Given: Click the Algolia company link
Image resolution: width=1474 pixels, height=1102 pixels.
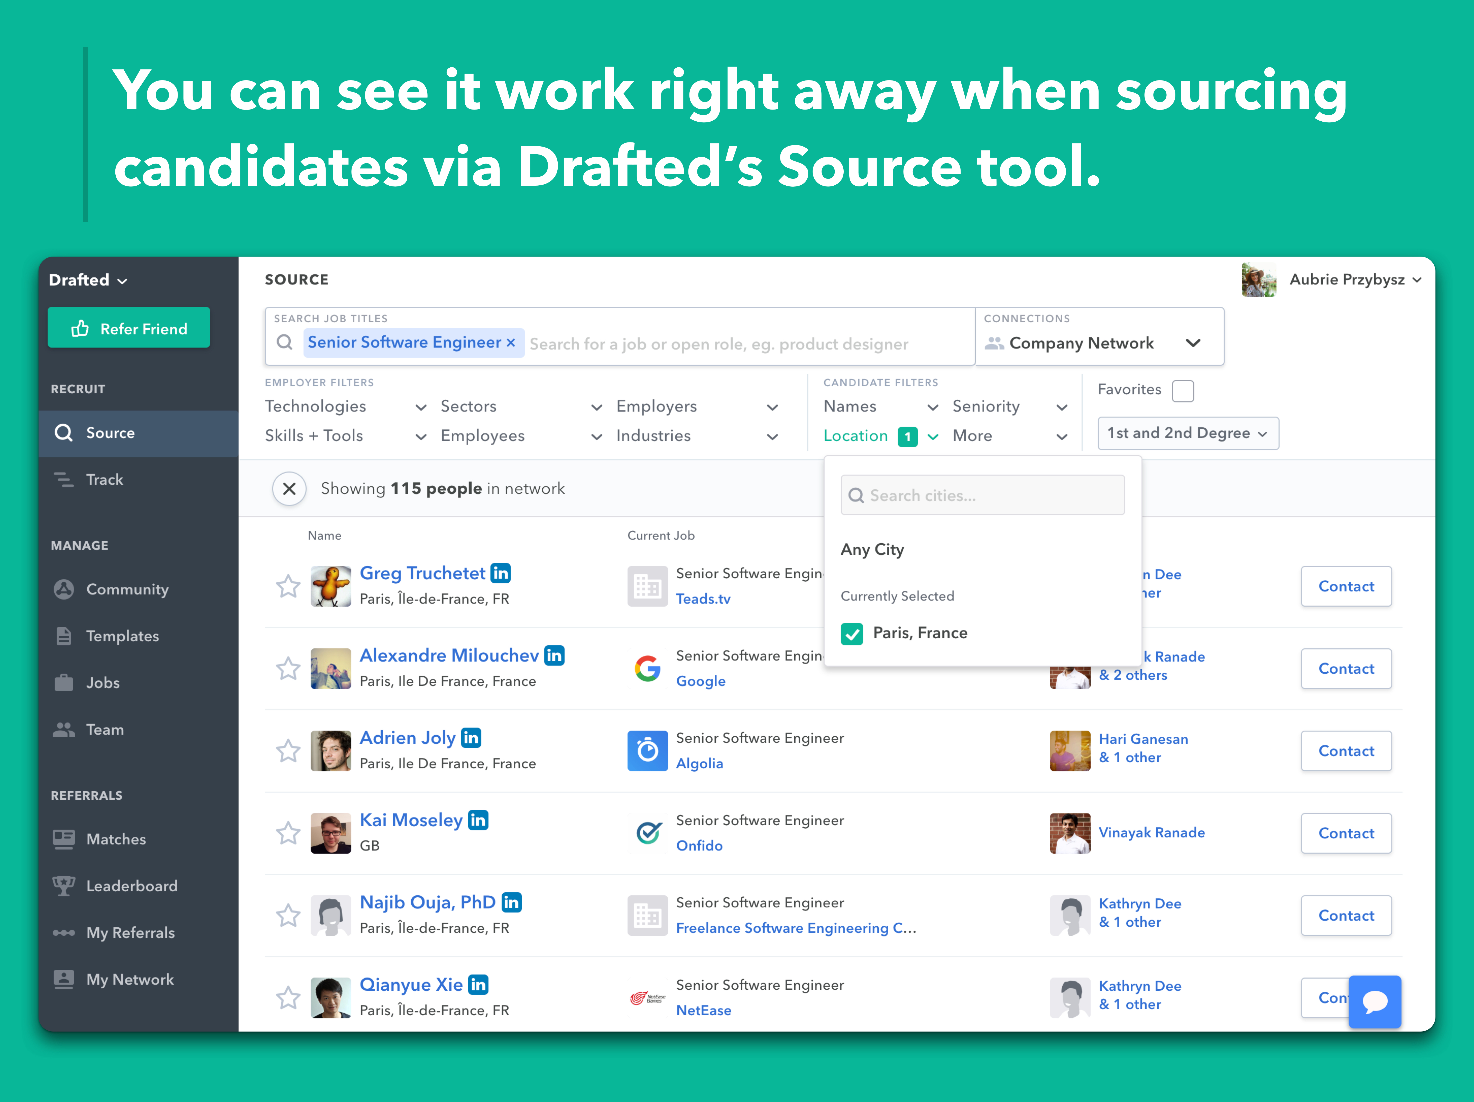Looking at the screenshot, I should pos(700,764).
